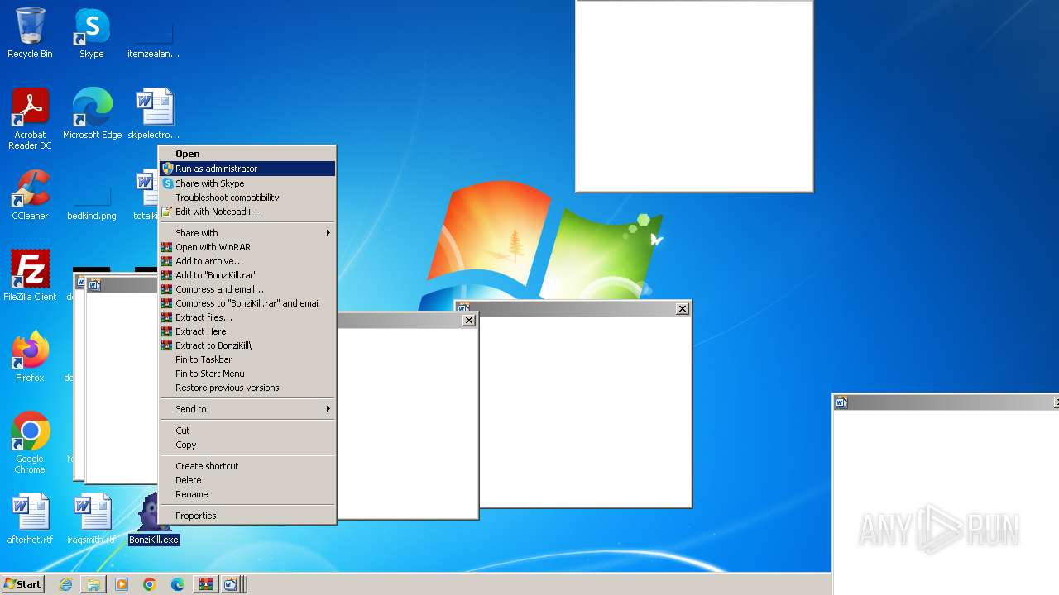
Task: Choose Copy from context menu
Action: [x=247, y=445]
